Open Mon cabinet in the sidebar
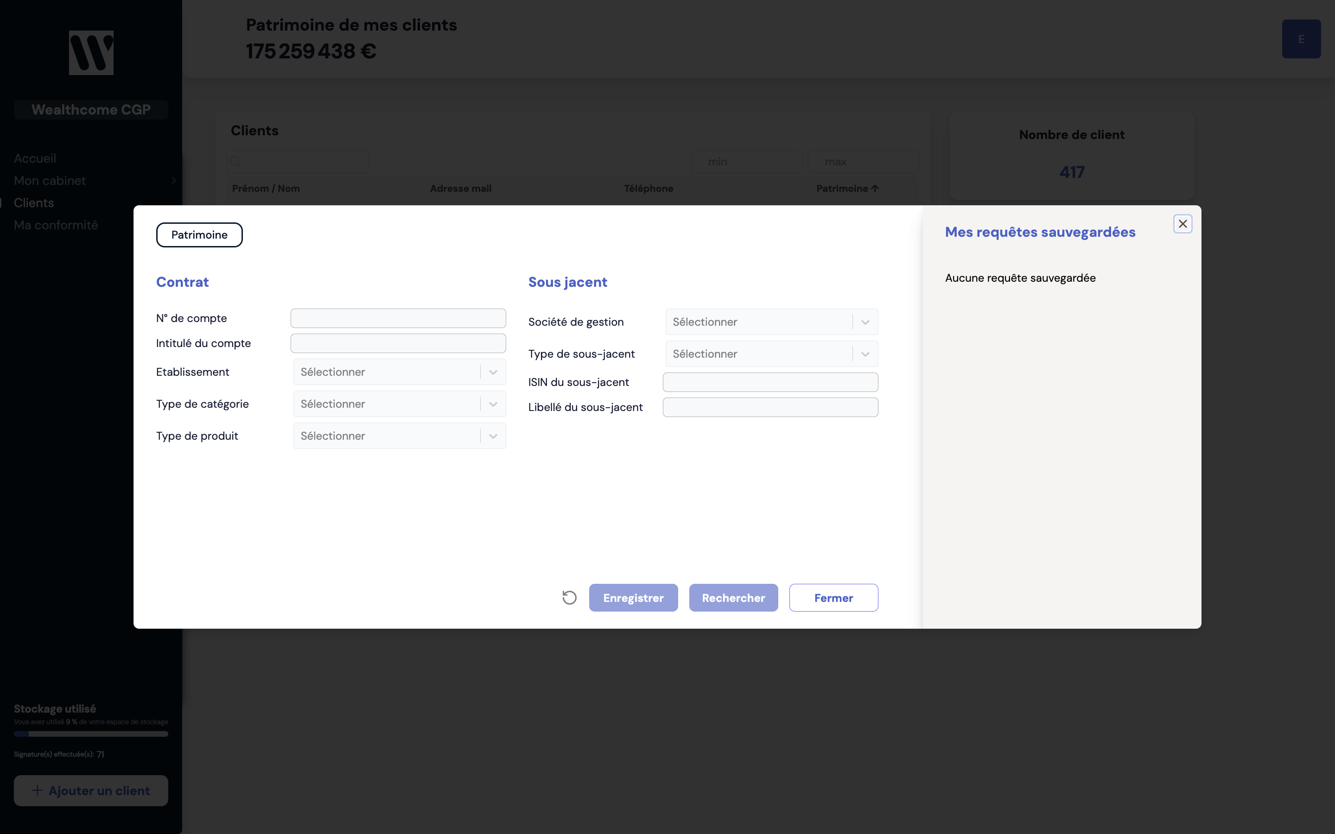Image resolution: width=1335 pixels, height=834 pixels. (50, 180)
